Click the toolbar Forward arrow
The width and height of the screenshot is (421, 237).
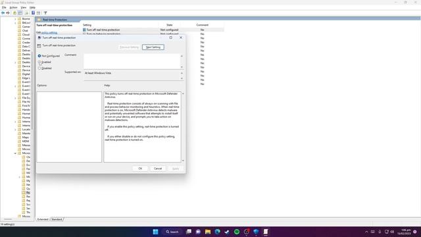[x=8, y=13]
